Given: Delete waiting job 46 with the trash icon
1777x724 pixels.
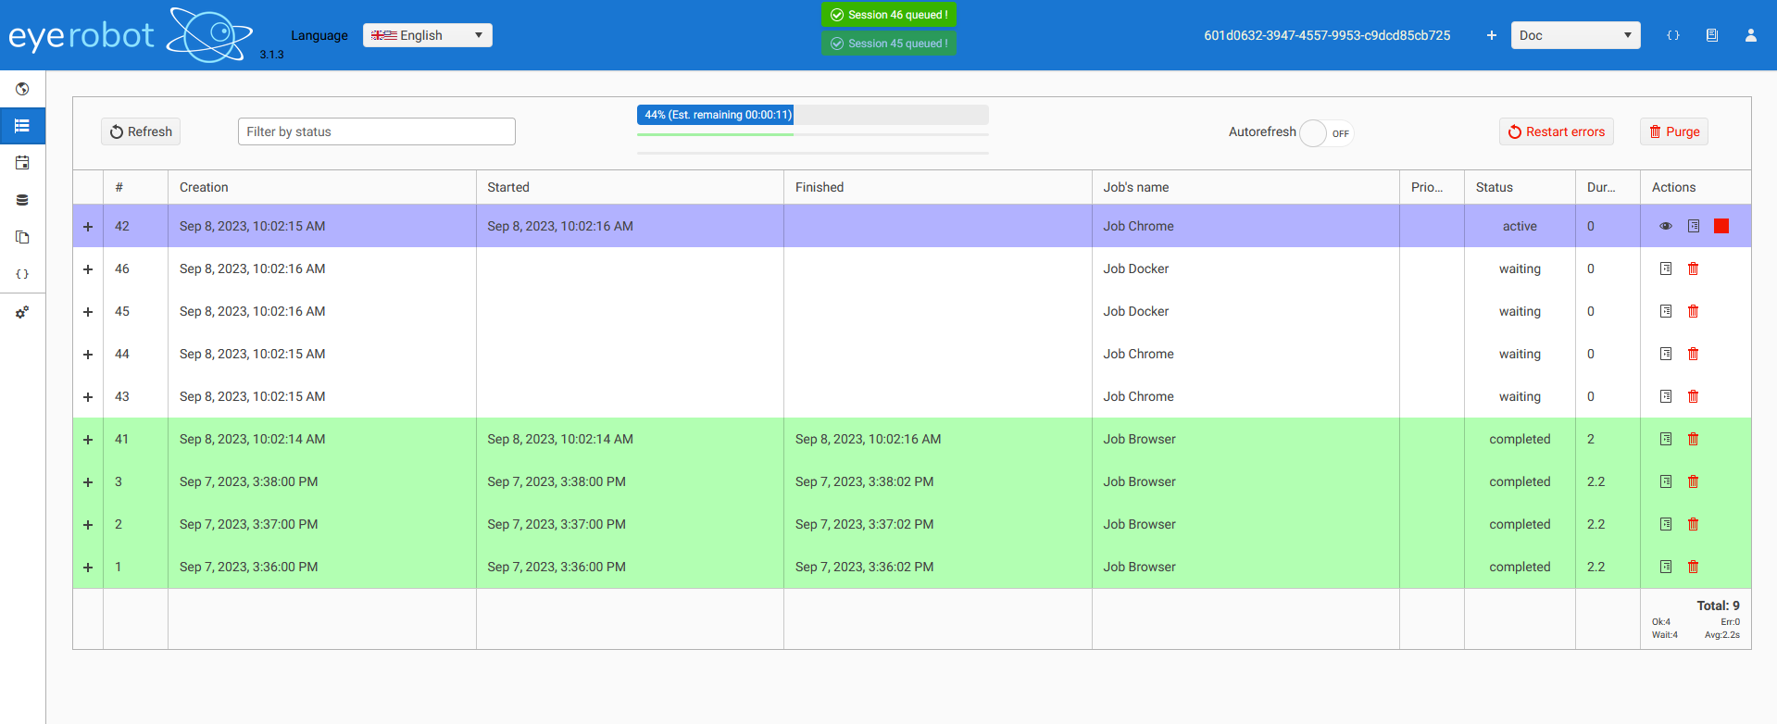Looking at the screenshot, I should (x=1693, y=268).
